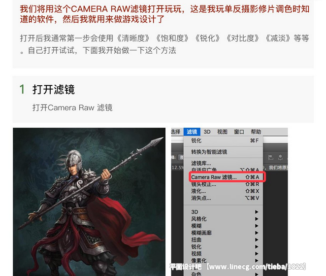This screenshot has width=326, height=276.
Task: Expand the 风格化 submenu arrow
Action: [x=257, y=219]
